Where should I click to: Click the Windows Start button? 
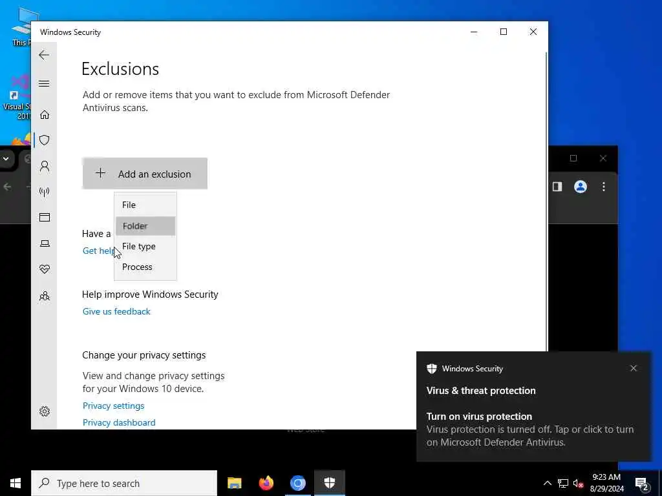pos(16,483)
